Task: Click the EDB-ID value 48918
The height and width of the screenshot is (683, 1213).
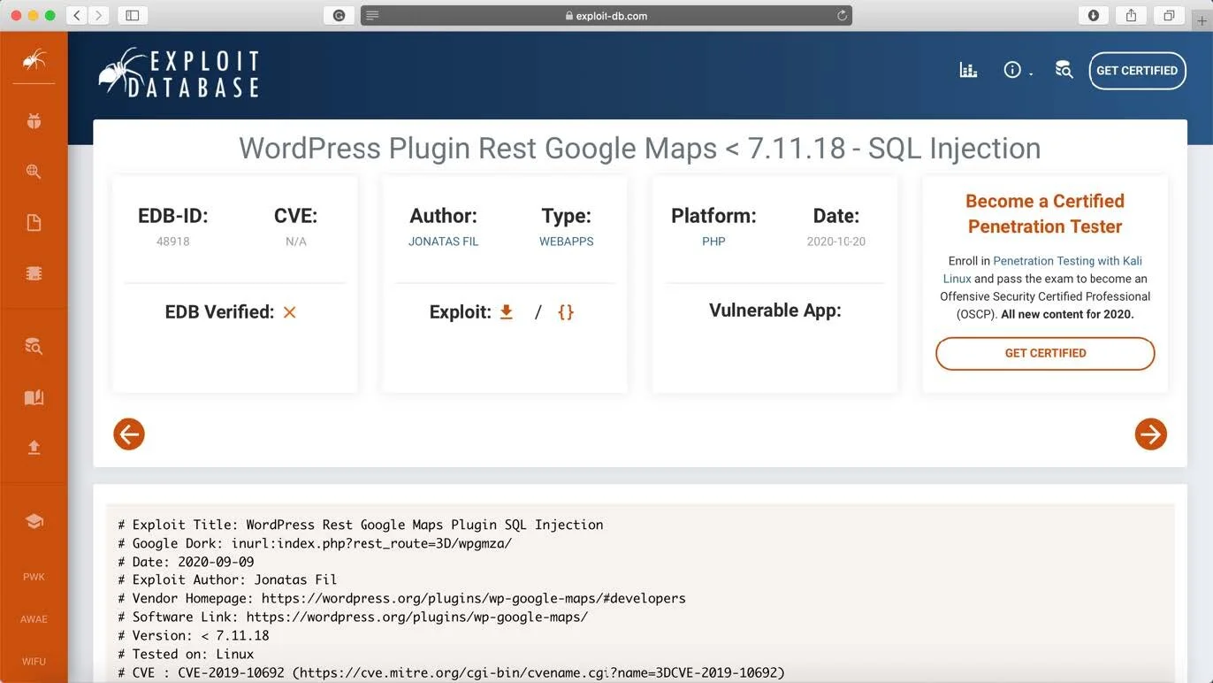Action: point(173,242)
